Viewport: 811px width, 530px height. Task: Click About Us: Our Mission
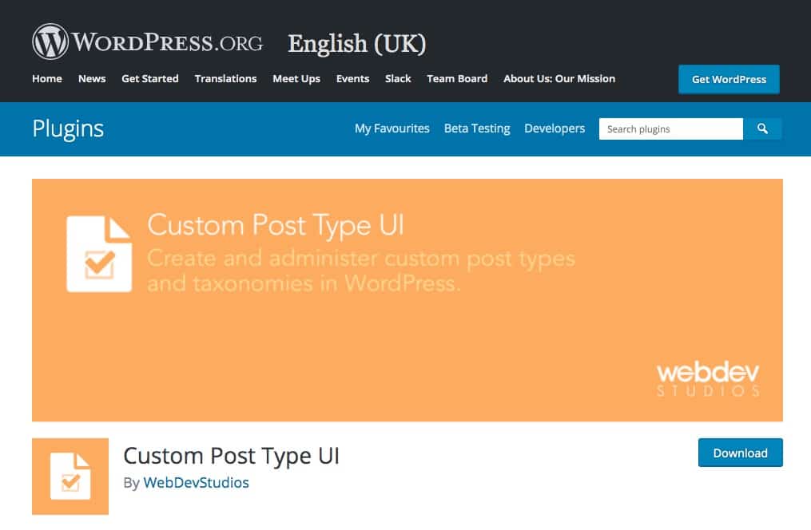pyautogui.click(x=559, y=79)
